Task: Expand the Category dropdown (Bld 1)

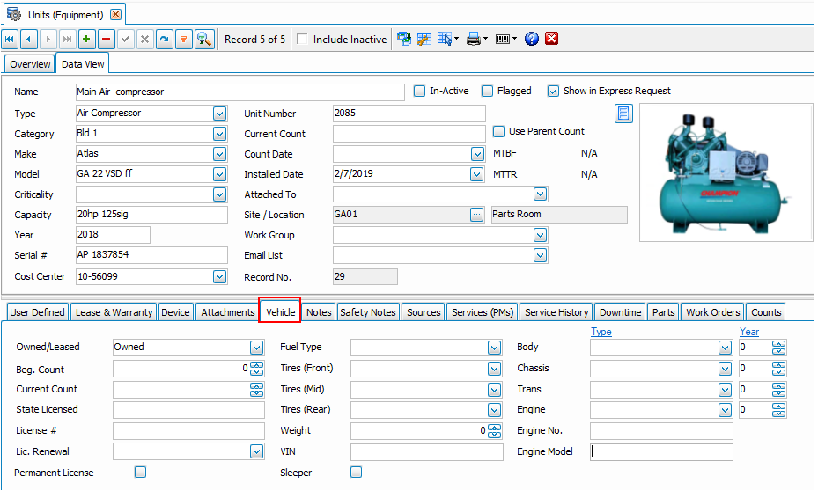Action: point(219,134)
